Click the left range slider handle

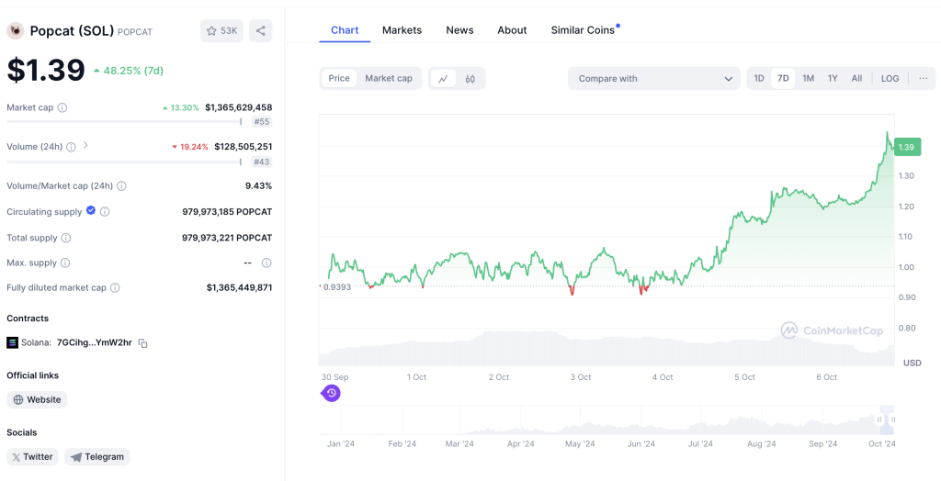[879, 419]
